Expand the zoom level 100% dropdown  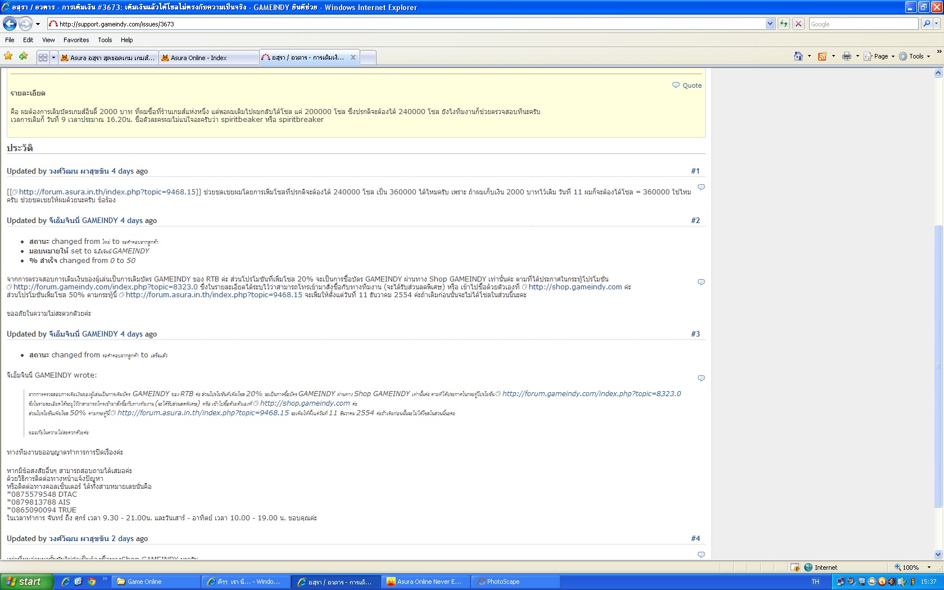click(x=929, y=568)
